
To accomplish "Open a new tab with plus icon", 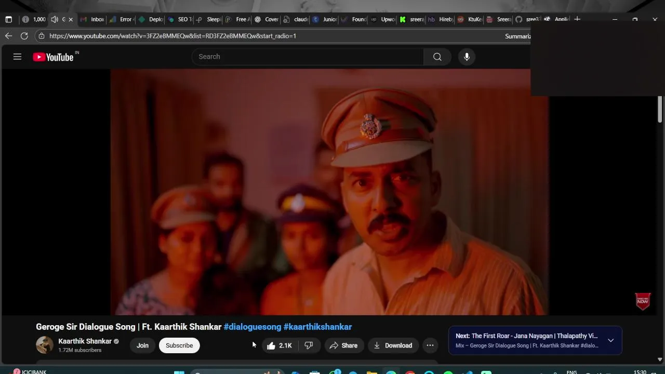I will click(577, 19).
